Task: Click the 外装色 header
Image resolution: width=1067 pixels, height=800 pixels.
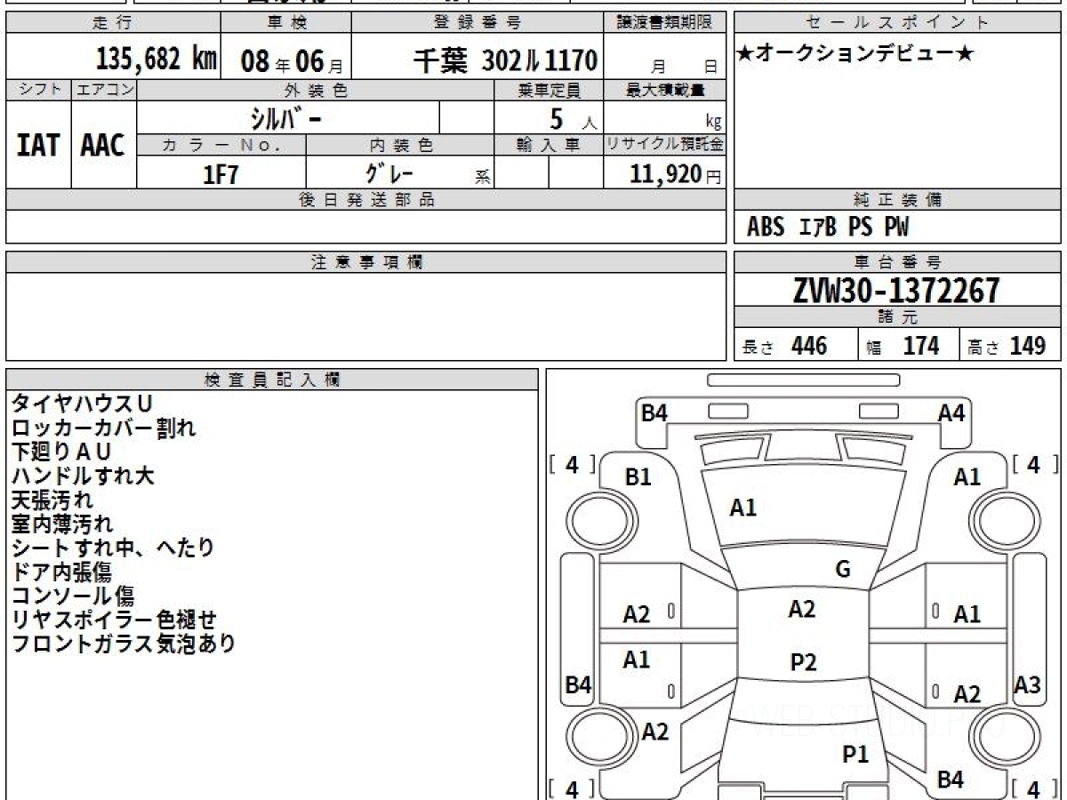Action: click(x=316, y=90)
